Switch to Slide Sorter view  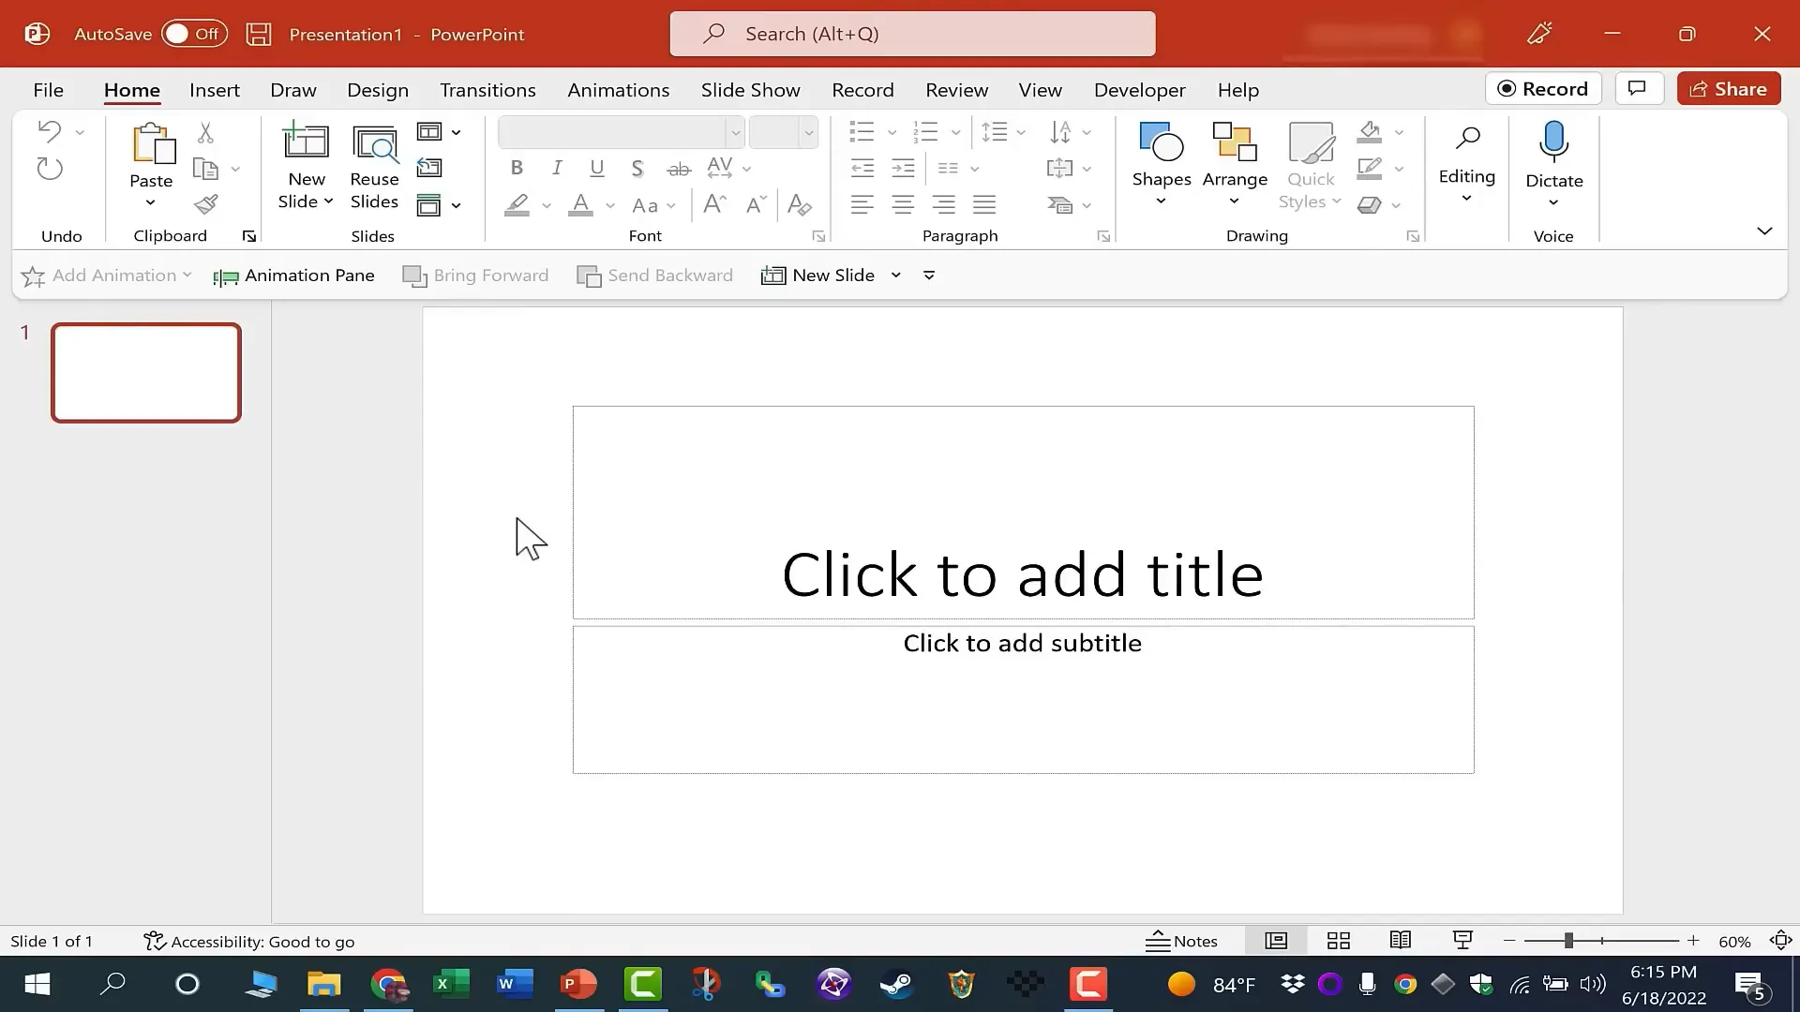(x=1339, y=941)
